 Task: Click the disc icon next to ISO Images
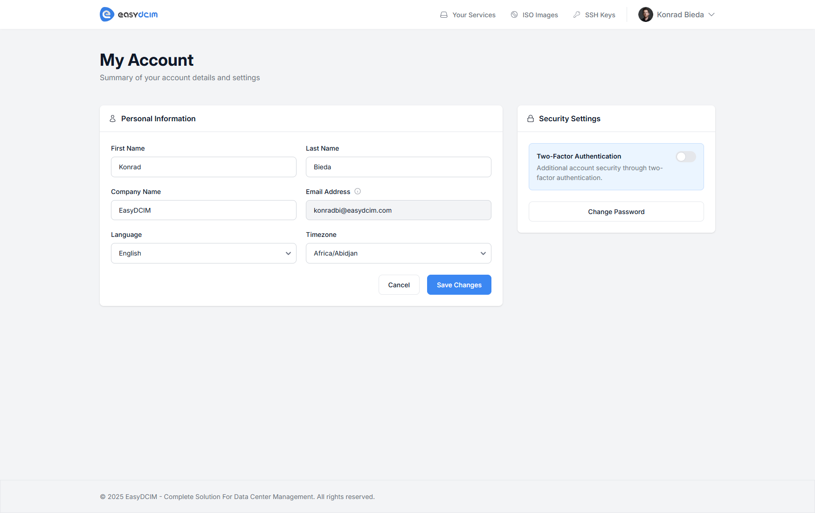514,14
